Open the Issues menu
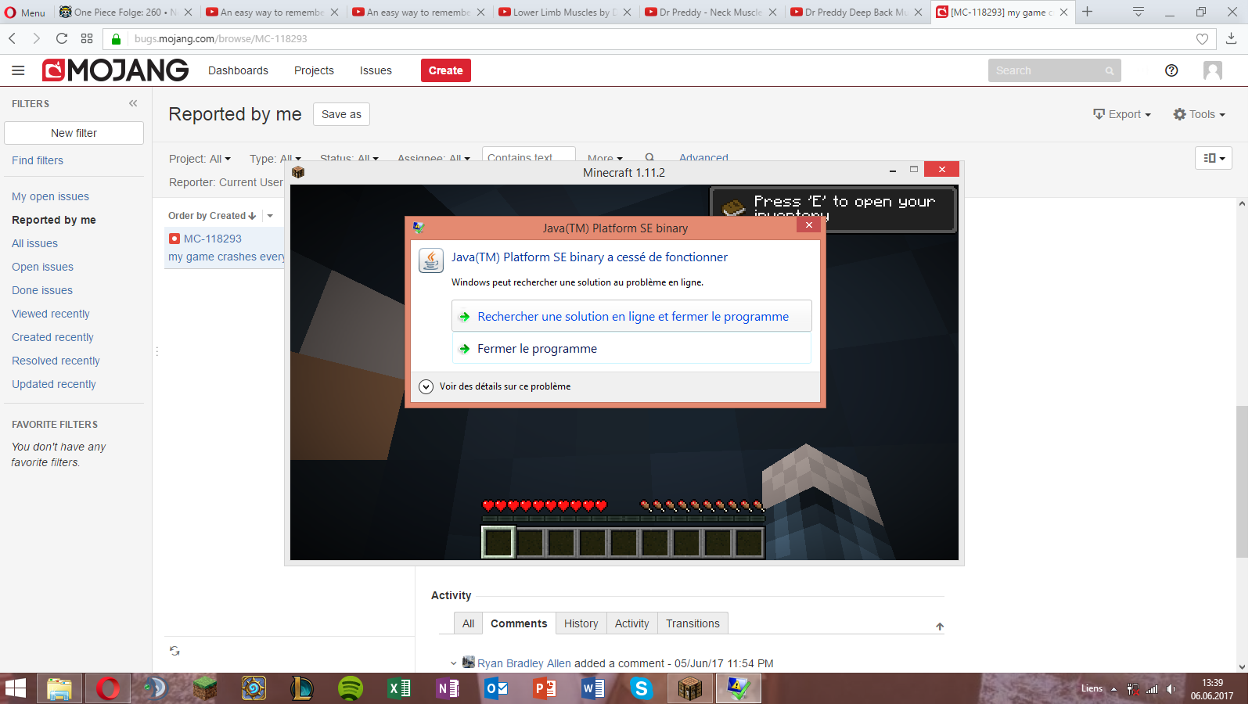 (x=376, y=70)
